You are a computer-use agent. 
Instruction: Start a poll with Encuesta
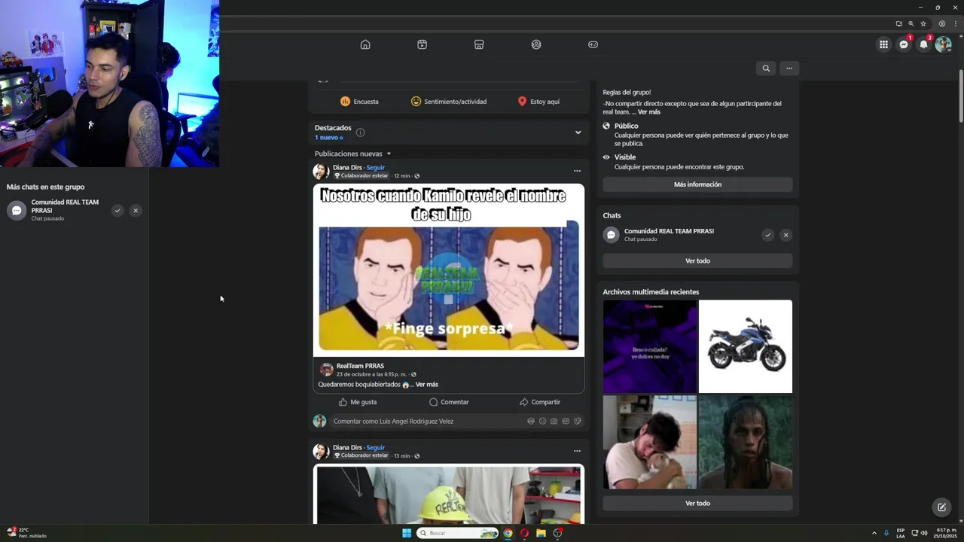[x=359, y=102]
